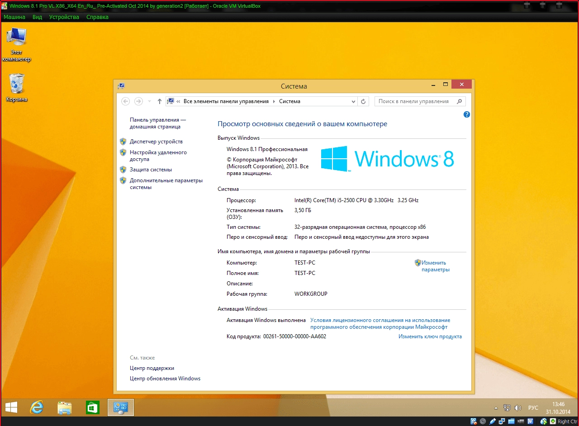This screenshot has width=579, height=426.
Task: Click the network tray icon
Action: (507, 408)
